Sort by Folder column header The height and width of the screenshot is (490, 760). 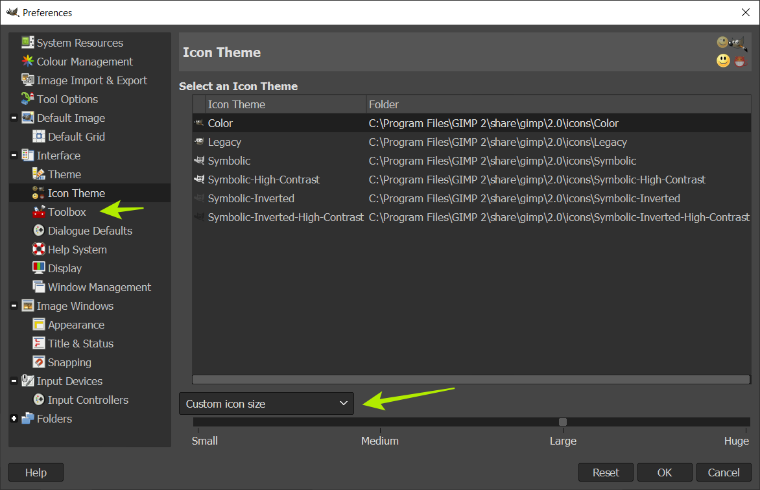pyautogui.click(x=558, y=104)
